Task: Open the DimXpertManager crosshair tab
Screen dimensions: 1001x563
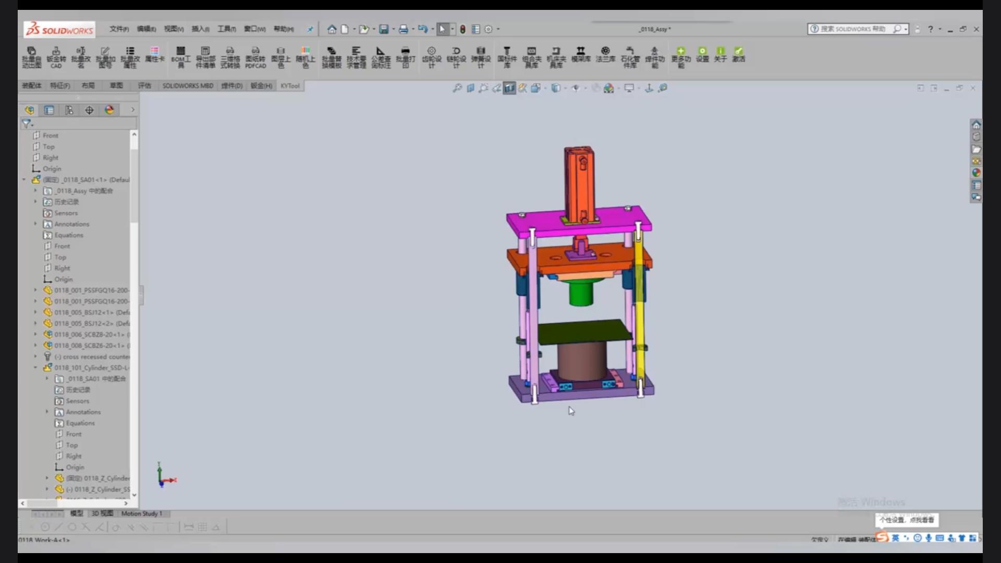Action: [x=89, y=110]
